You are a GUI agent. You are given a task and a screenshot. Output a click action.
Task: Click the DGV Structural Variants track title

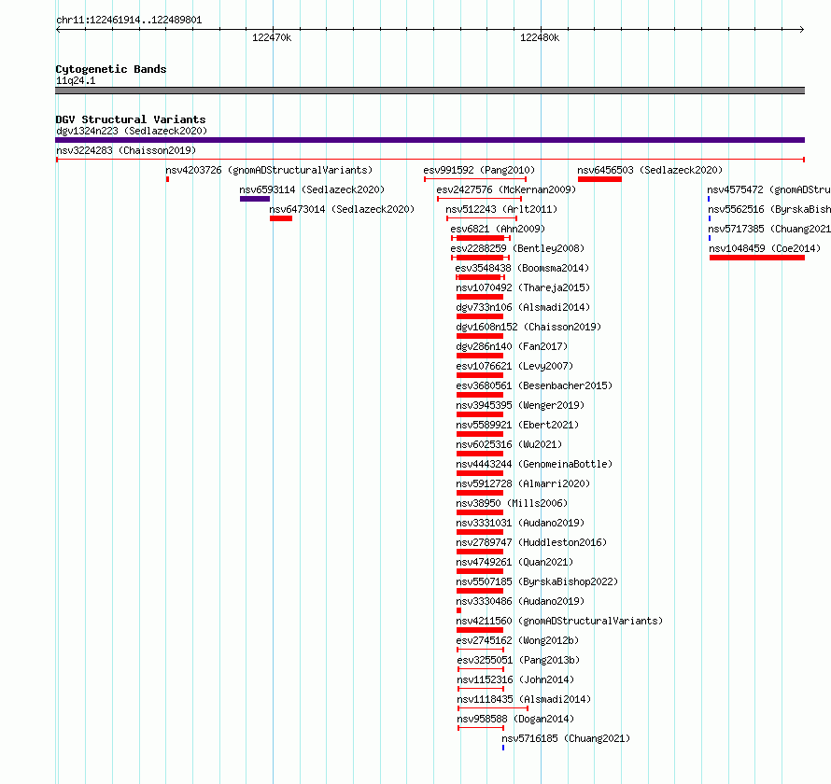click(131, 119)
